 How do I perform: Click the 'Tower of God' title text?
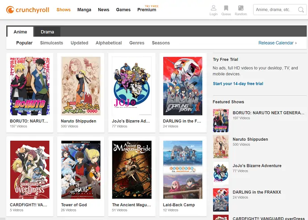point(74,205)
